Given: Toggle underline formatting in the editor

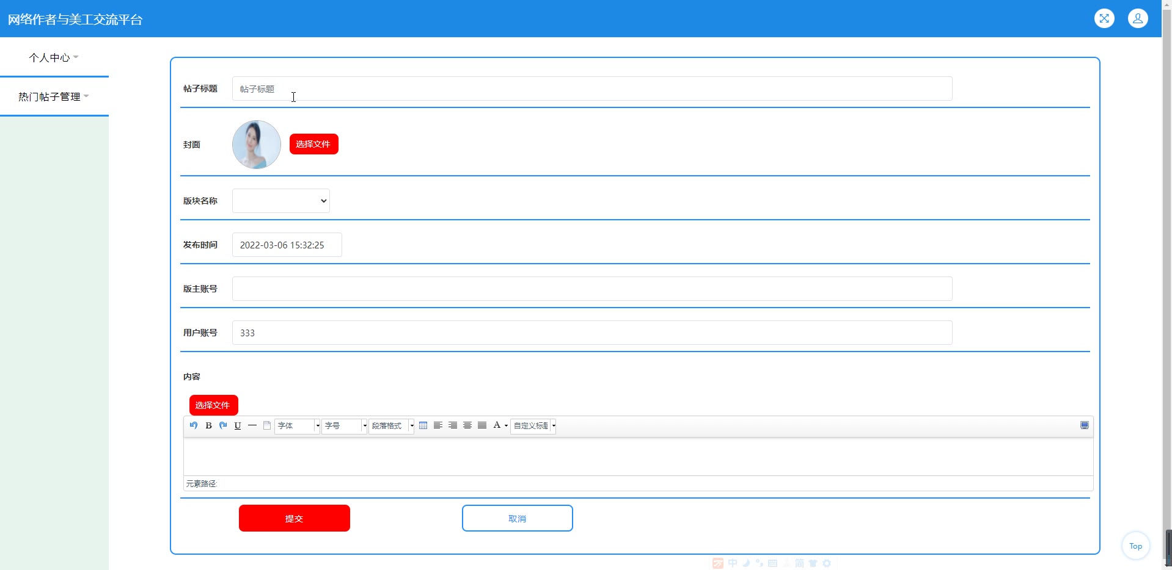Looking at the screenshot, I should point(238,425).
